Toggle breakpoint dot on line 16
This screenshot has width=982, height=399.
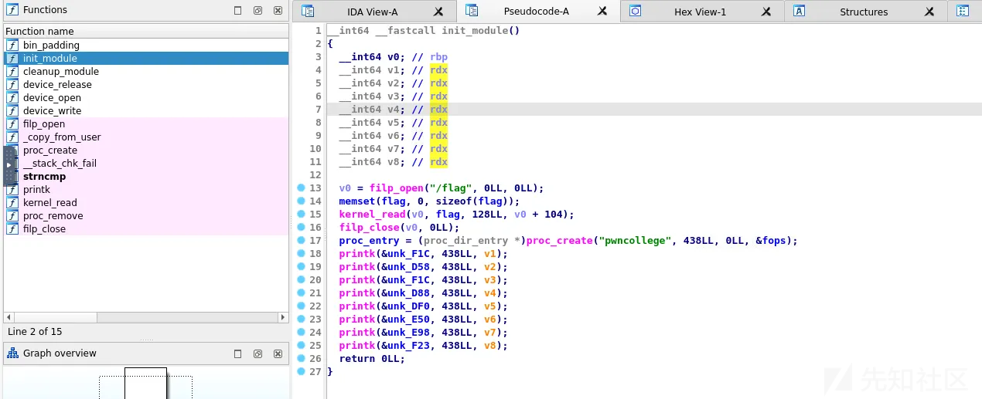click(x=301, y=228)
